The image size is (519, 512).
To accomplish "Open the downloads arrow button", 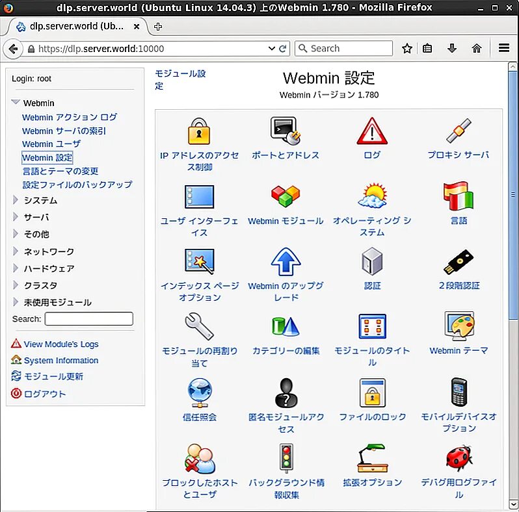I will (452, 49).
